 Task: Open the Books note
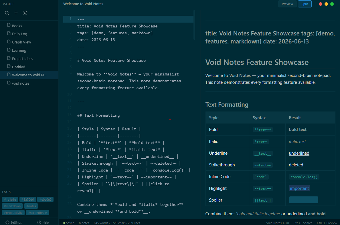point(29,25)
